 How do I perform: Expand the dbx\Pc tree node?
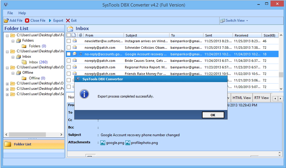7,89
